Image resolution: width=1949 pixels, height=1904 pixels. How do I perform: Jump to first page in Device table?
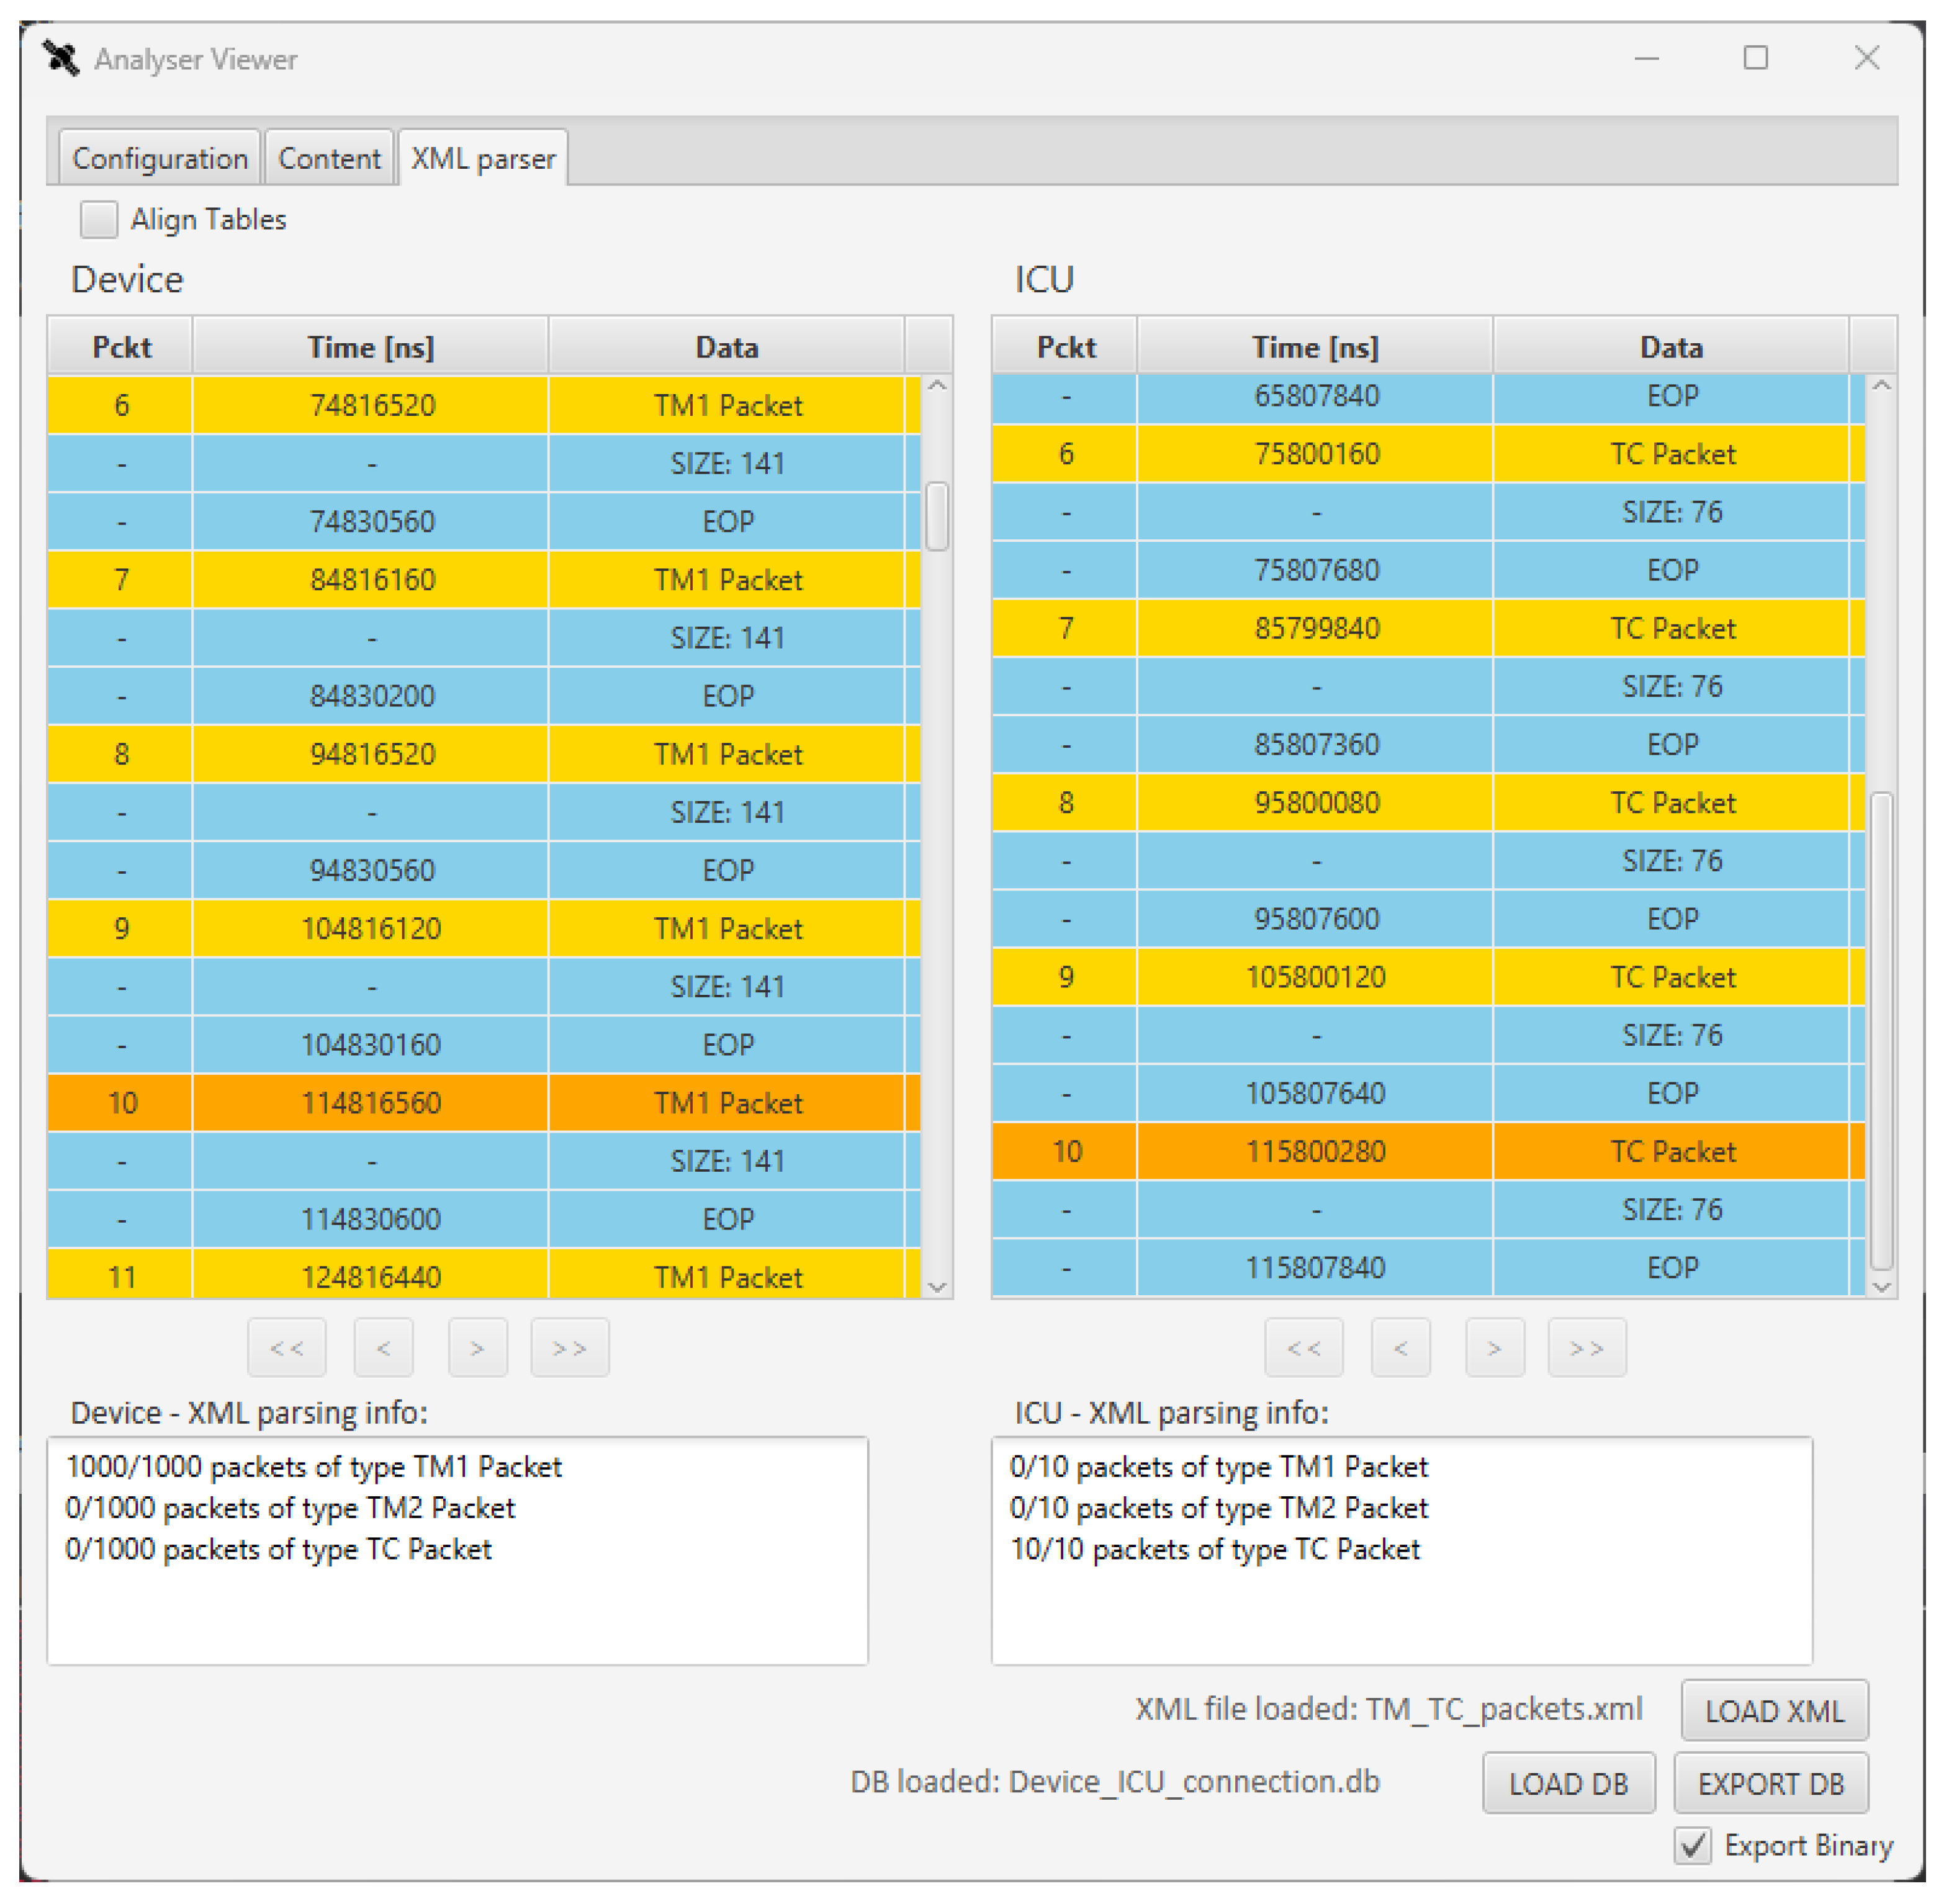[287, 1348]
